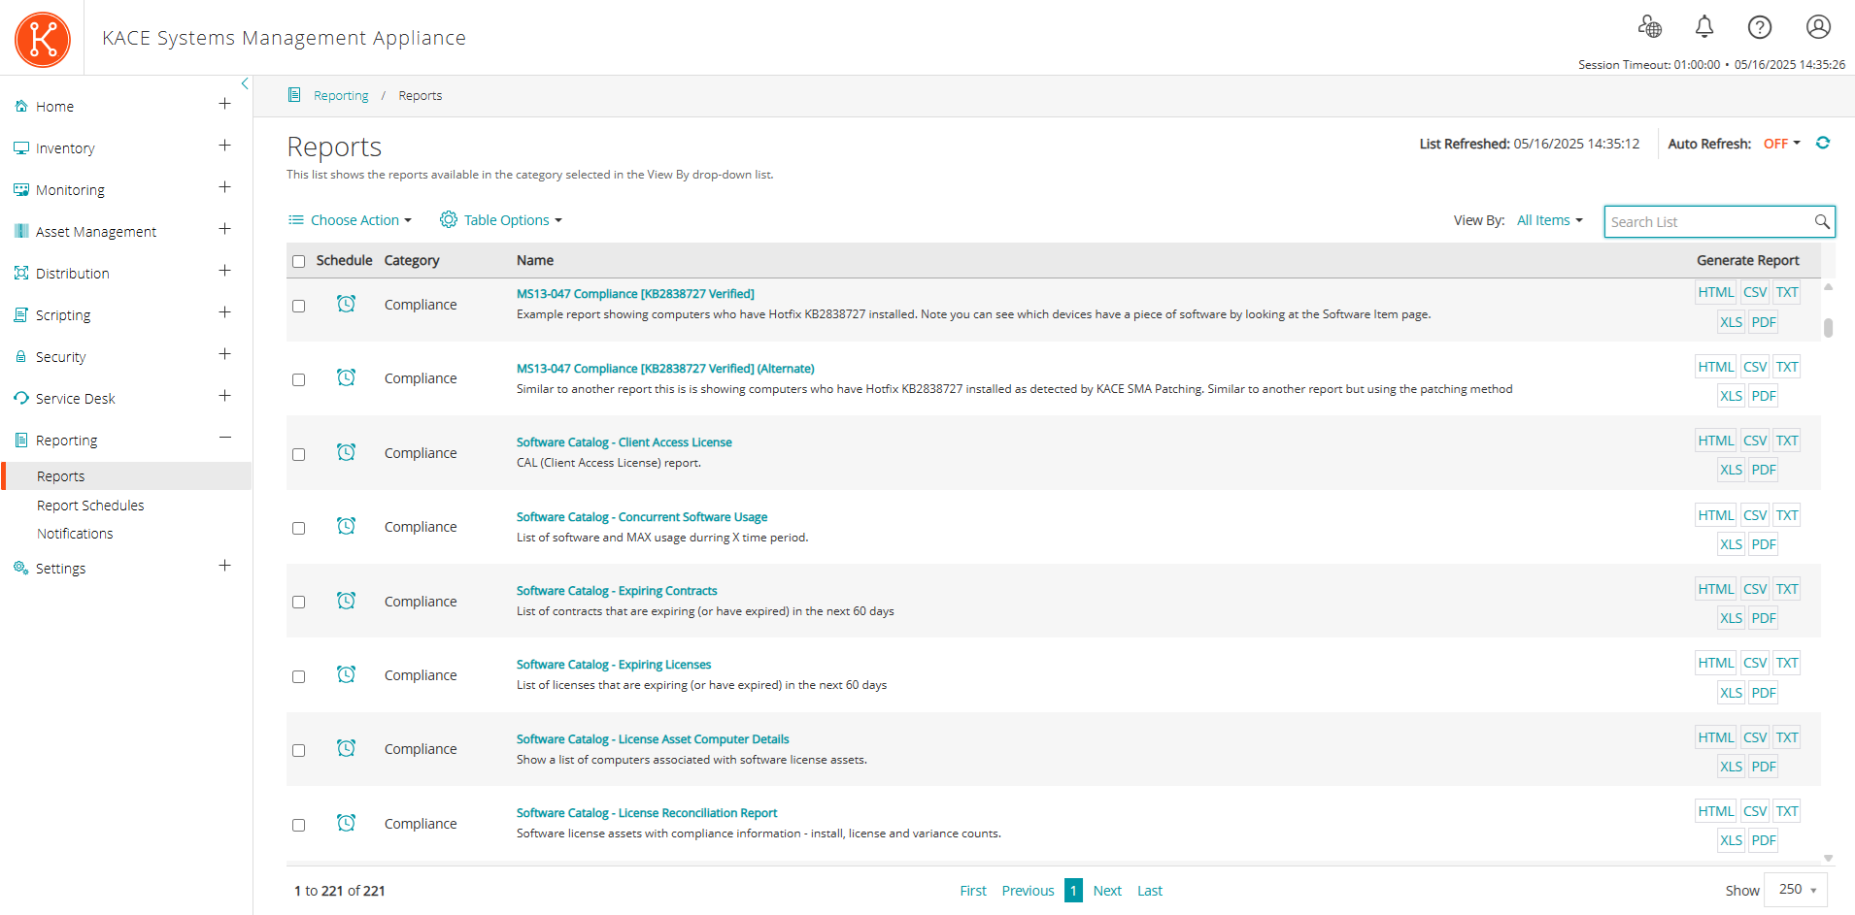This screenshot has height=915, width=1855.
Task: Open Distribution menu item
Action: (x=73, y=274)
